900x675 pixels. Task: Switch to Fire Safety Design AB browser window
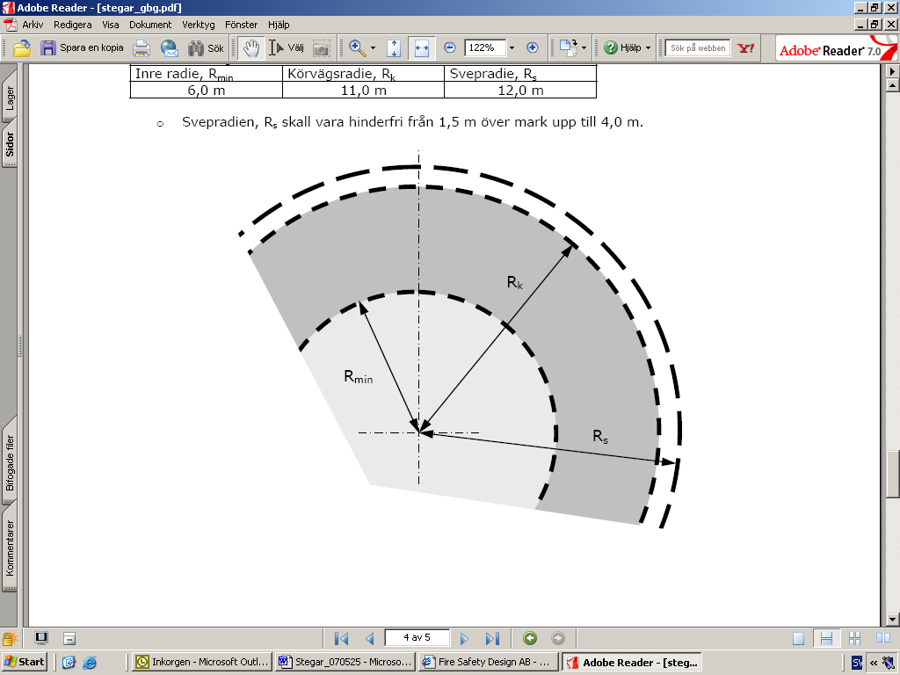tap(489, 662)
